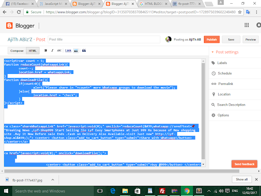This screenshot has height=196, width=261.
Task: Click the Google Translate icon in address bar
Action: pos(248,12)
